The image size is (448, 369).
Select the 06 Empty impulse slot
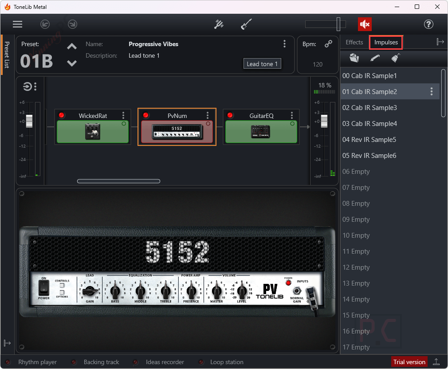click(390, 172)
